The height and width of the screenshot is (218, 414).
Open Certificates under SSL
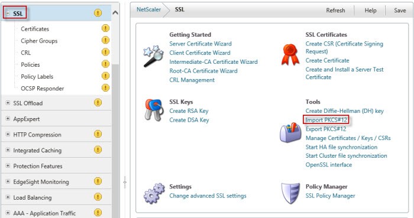pos(35,29)
